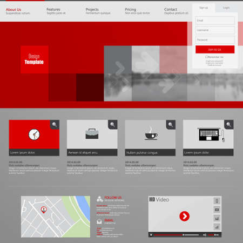Adjust the video volume slider
The image size is (243, 243).
pos(213,235)
